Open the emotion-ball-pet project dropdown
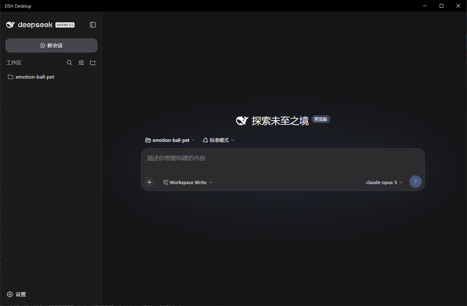This screenshot has width=467, height=306. (170, 140)
